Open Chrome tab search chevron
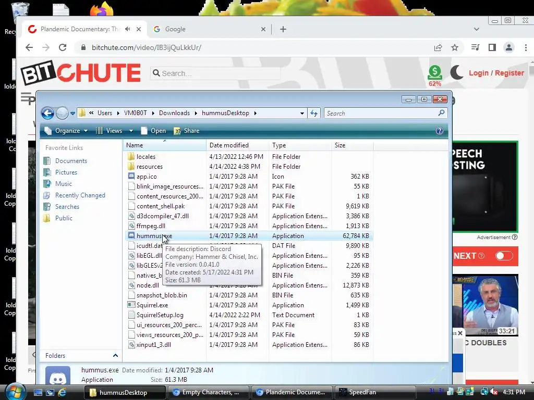 coord(477,29)
